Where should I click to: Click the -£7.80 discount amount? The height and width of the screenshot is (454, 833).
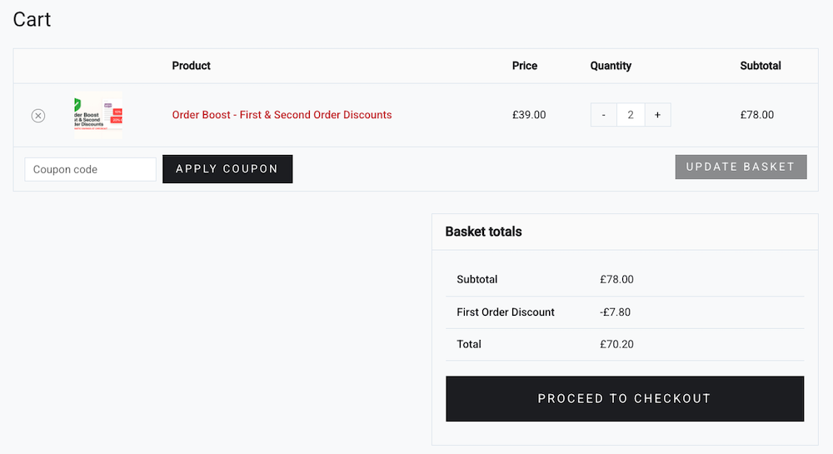[616, 312]
